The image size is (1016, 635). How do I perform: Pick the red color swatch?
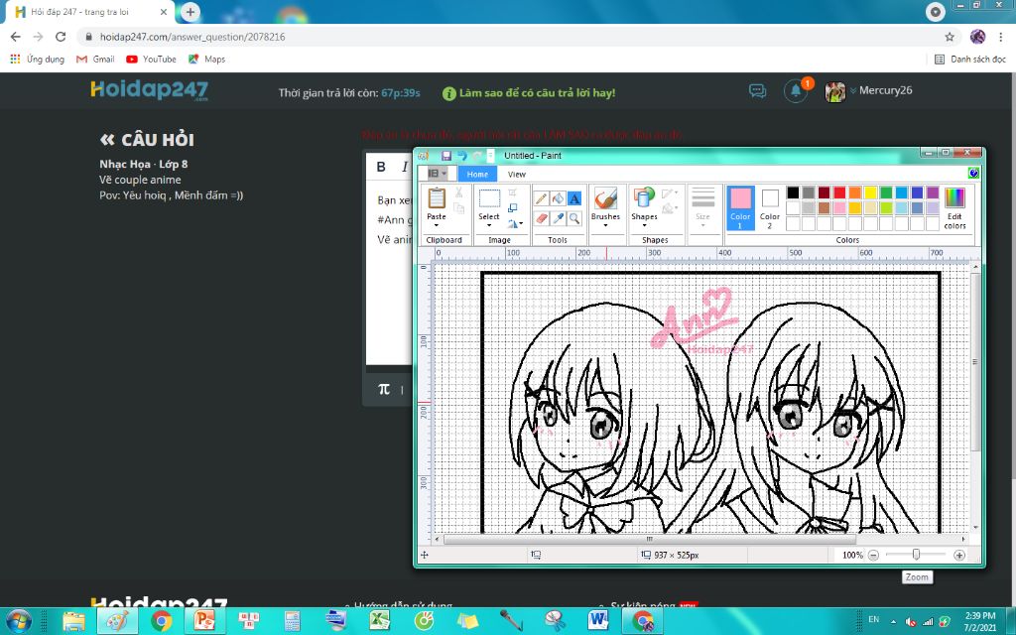(x=839, y=192)
